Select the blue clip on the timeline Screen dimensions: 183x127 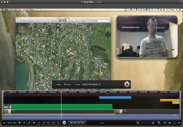click(x=115, y=97)
